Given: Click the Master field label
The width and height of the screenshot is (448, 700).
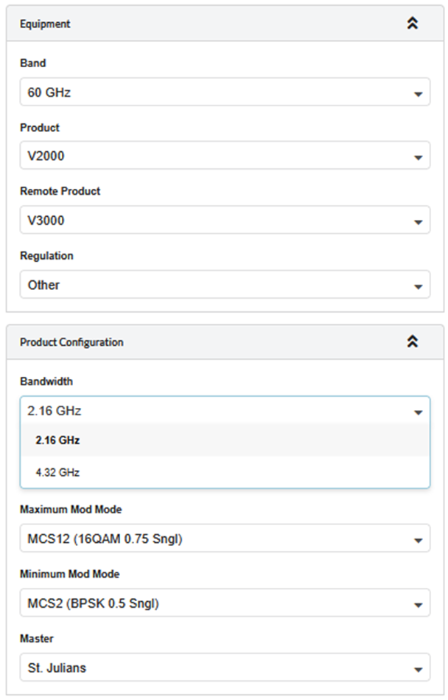Looking at the screenshot, I should pyautogui.click(x=37, y=638).
